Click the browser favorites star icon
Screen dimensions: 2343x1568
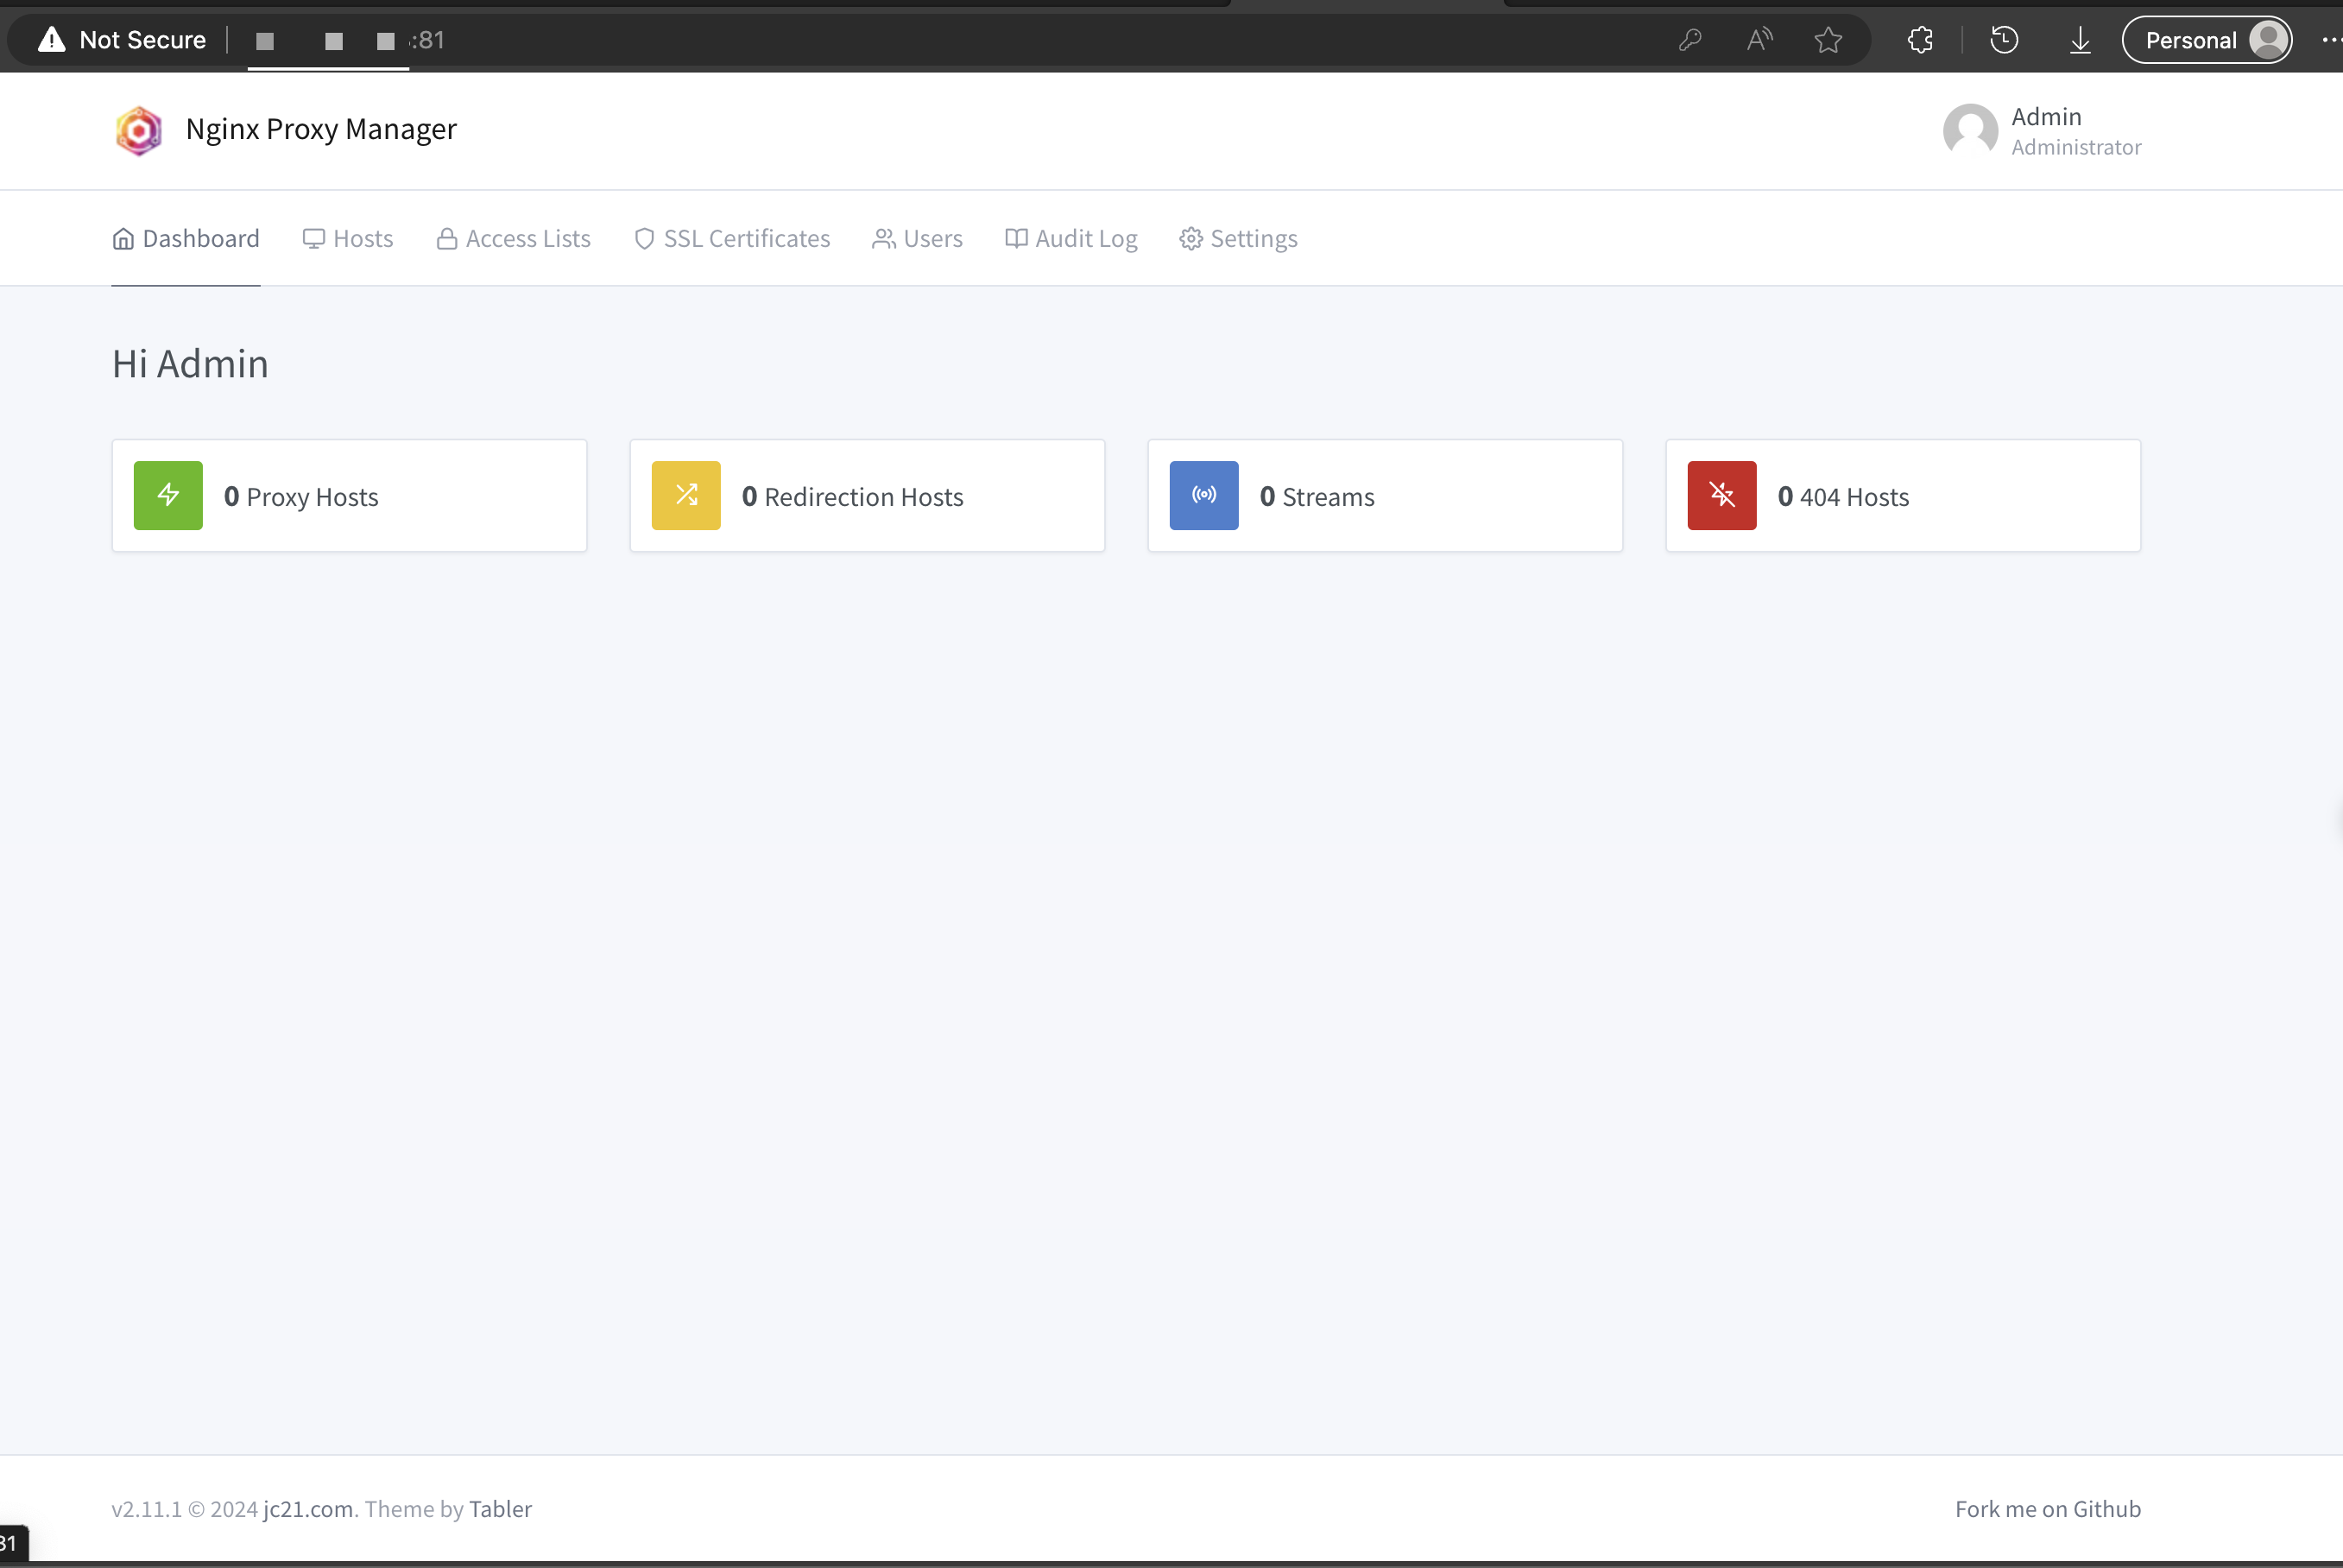[x=1828, y=40]
